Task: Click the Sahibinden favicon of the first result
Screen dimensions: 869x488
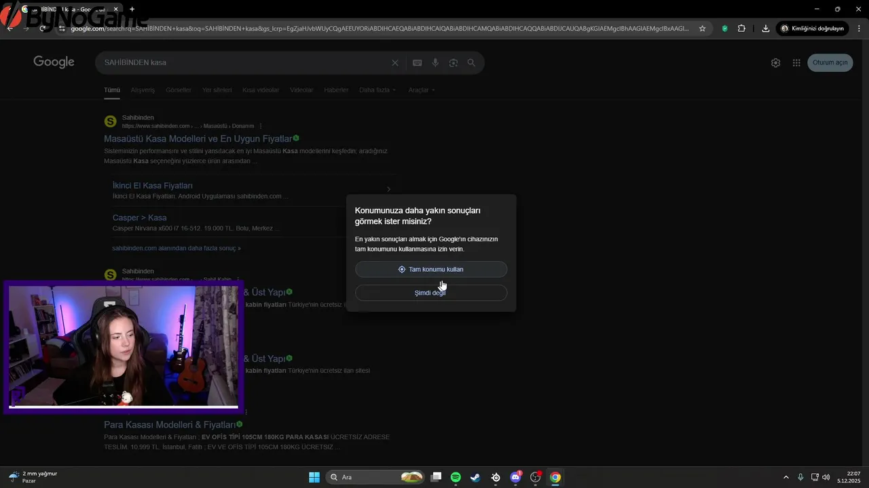Action: click(110, 121)
